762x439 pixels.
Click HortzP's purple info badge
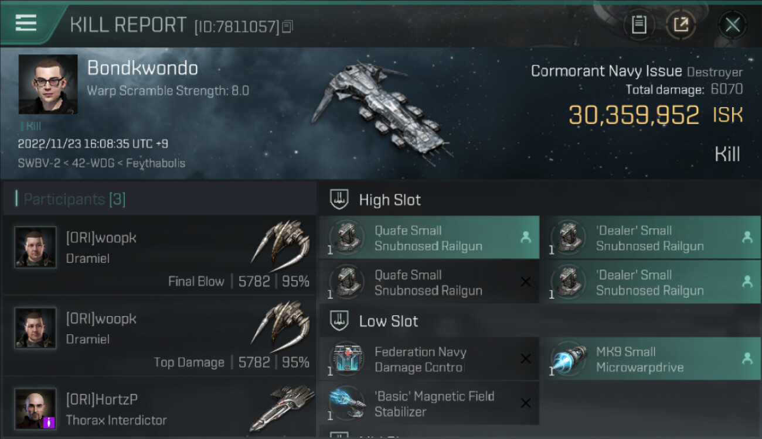point(49,423)
